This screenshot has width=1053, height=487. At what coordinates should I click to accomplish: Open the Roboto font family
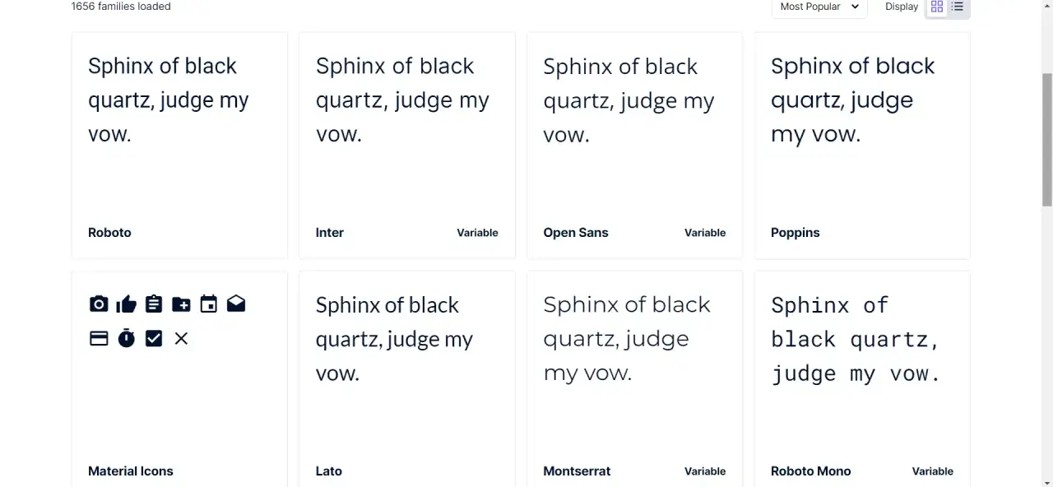tap(179, 146)
